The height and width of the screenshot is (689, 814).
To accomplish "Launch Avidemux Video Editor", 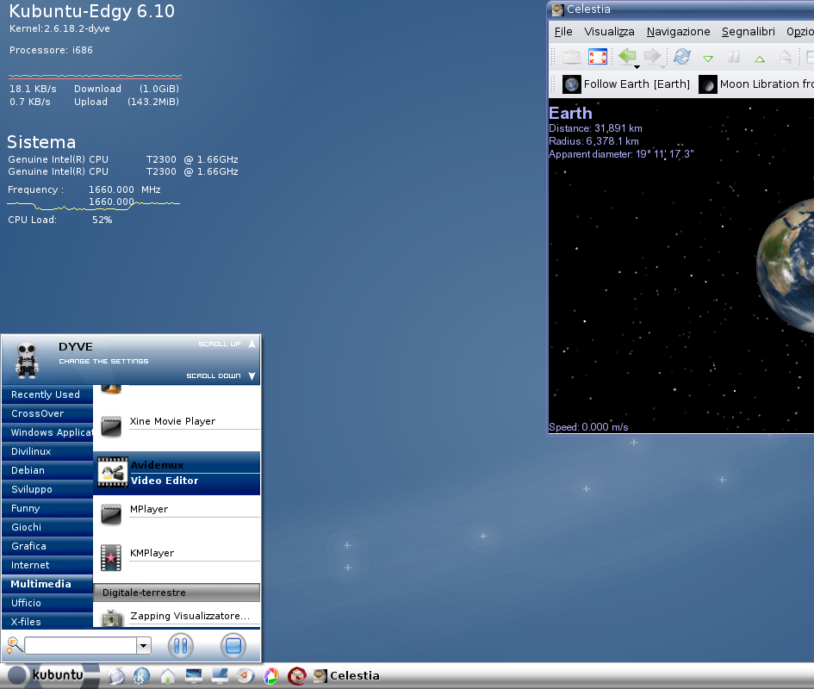I will (177, 473).
